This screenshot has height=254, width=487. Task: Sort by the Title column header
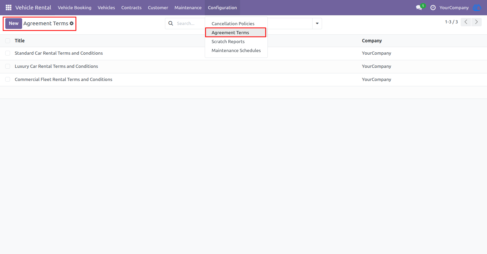click(20, 41)
